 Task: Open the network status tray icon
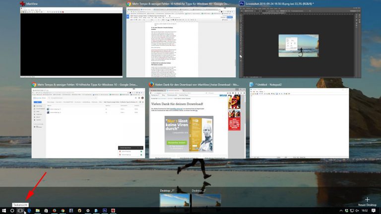point(352,211)
